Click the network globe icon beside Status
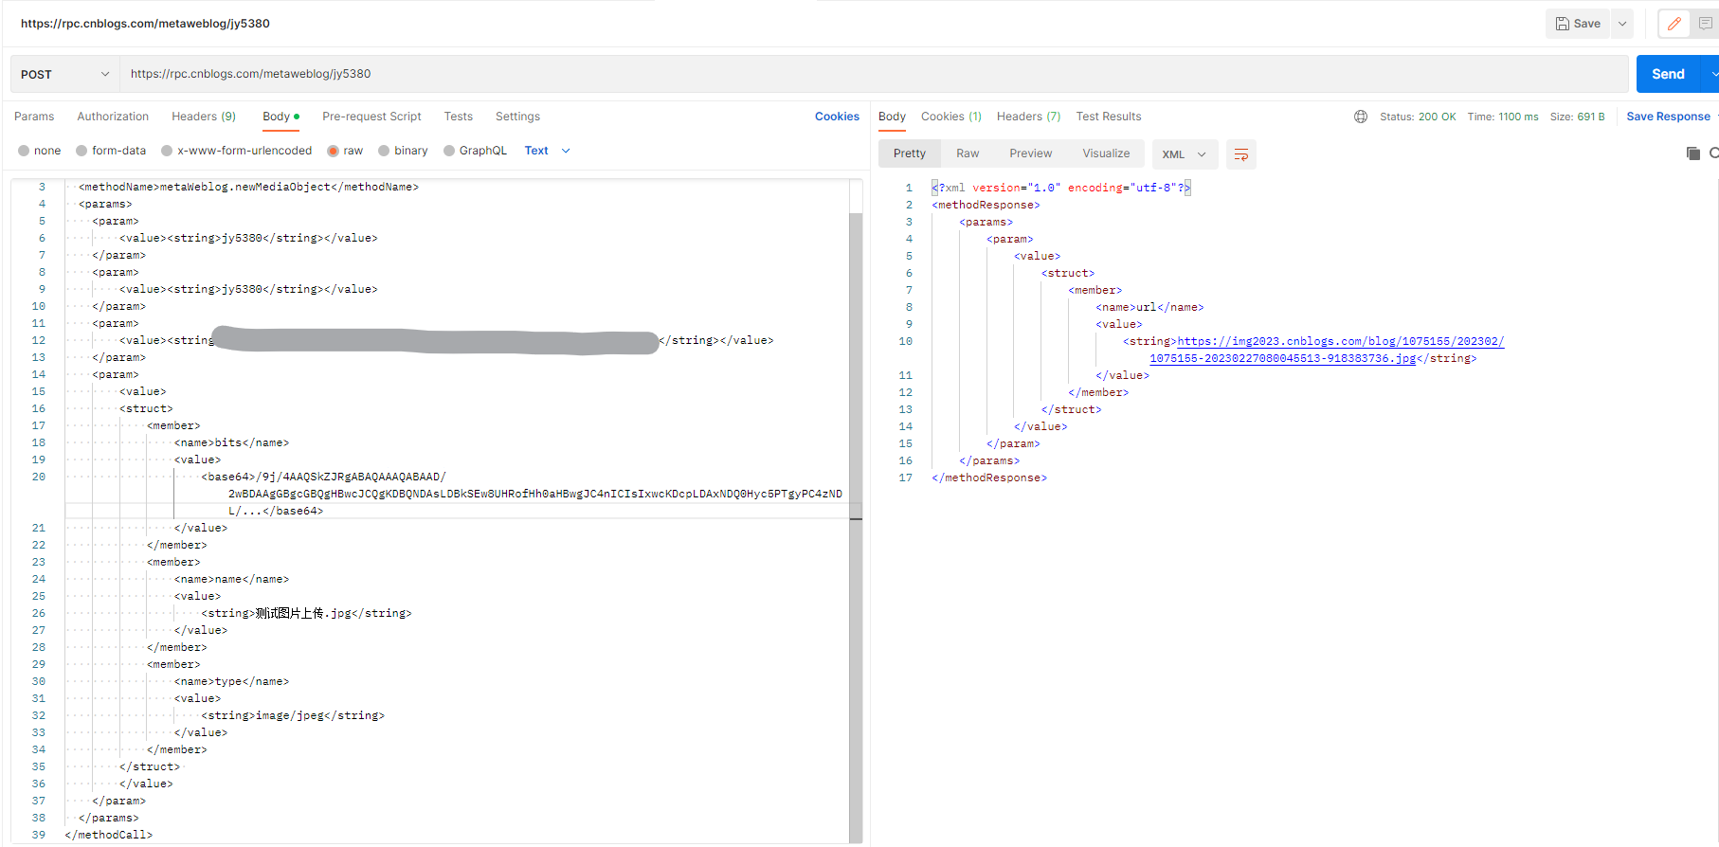The height and width of the screenshot is (847, 1719). [1361, 117]
